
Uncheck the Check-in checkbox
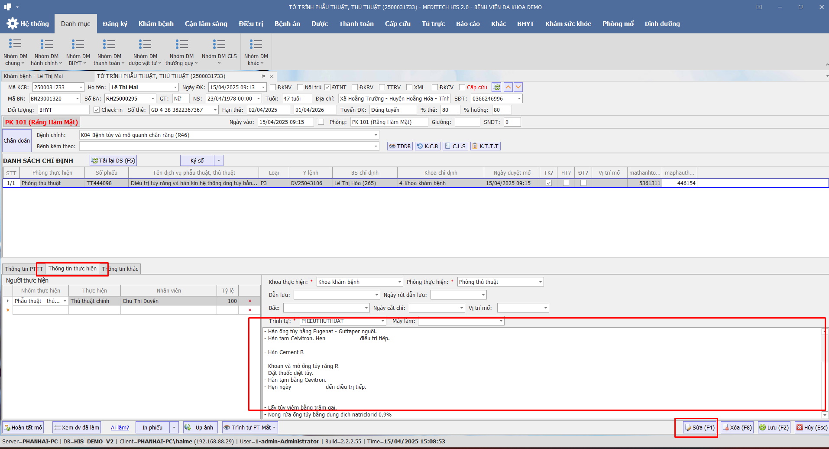97,110
